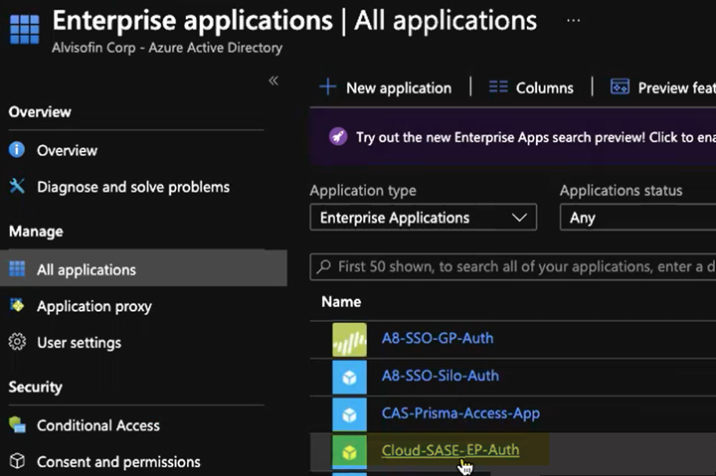Click the Consent and permissions icon

[17, 462]
